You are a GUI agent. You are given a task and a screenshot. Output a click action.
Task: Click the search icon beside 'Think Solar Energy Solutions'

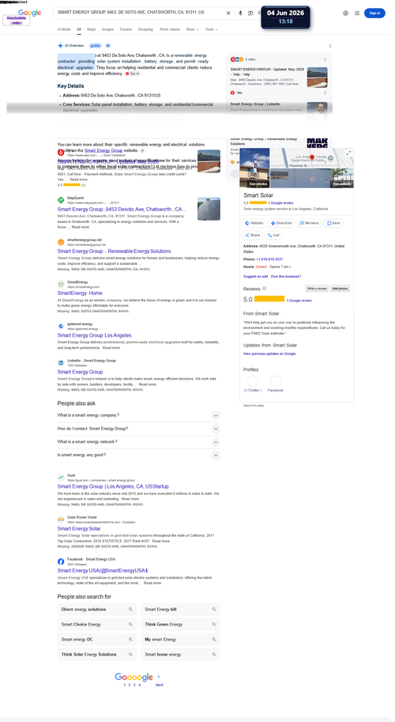130,654
